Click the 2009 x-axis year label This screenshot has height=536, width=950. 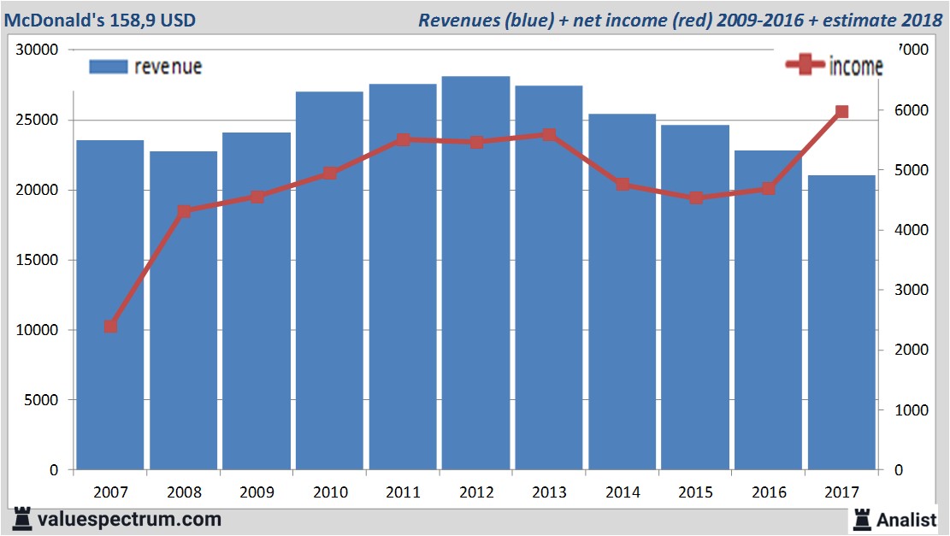[x=257, y=492]
